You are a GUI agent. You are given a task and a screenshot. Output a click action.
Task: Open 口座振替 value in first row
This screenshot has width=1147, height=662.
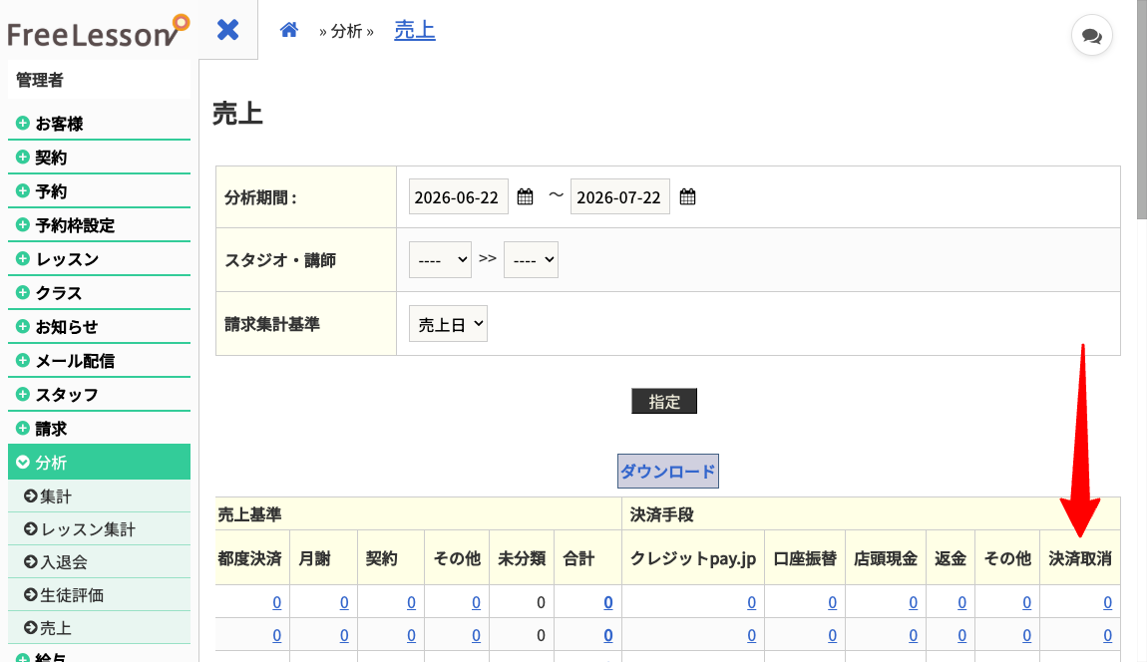coord(832,602)
